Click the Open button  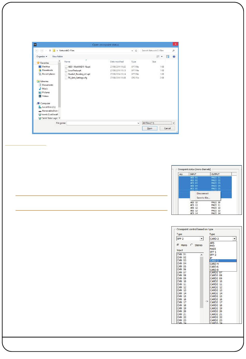coord(150,128)
